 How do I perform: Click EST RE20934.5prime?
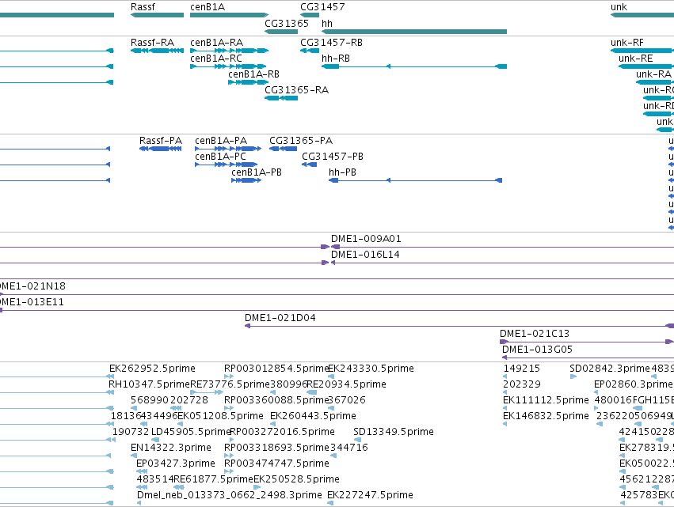pyautogui.click(x=346, y=384)
